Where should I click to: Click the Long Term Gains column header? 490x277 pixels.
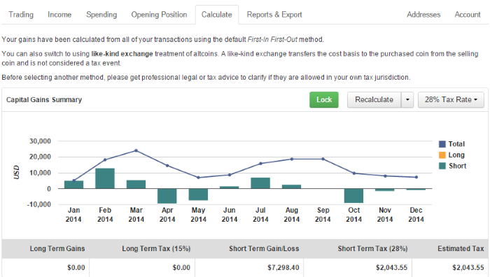(57, 248)
